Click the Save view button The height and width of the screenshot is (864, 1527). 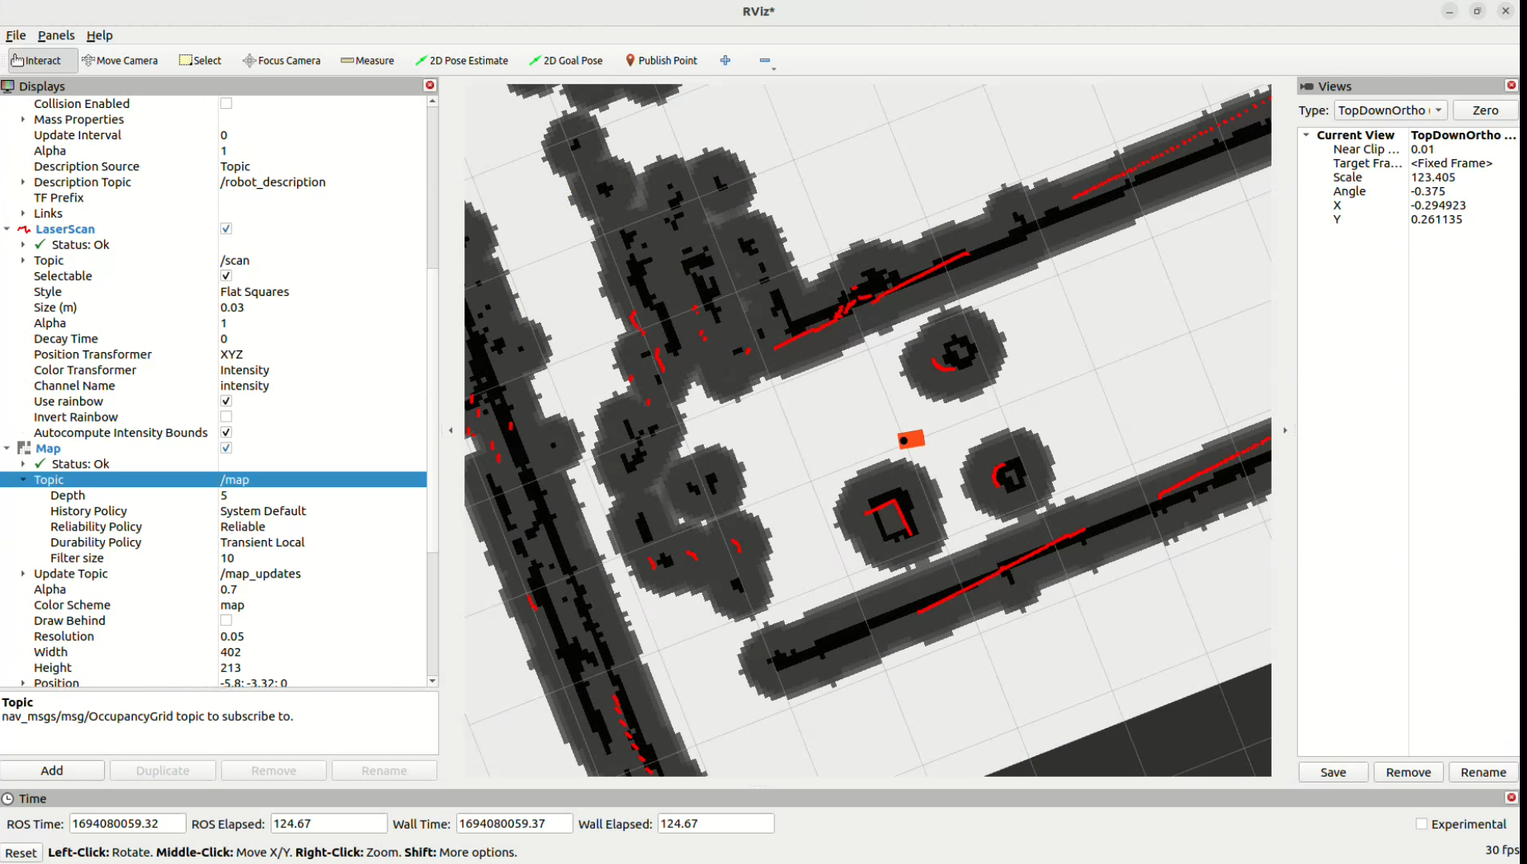(1333, 772)
